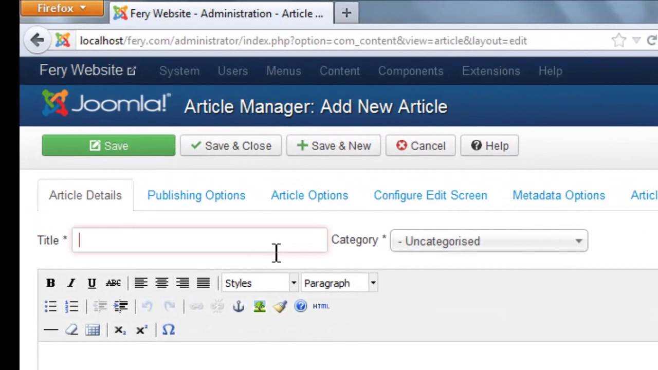Insert an image with the tree icon
Viewport: 658px width, 370px height.
(260, 307)
